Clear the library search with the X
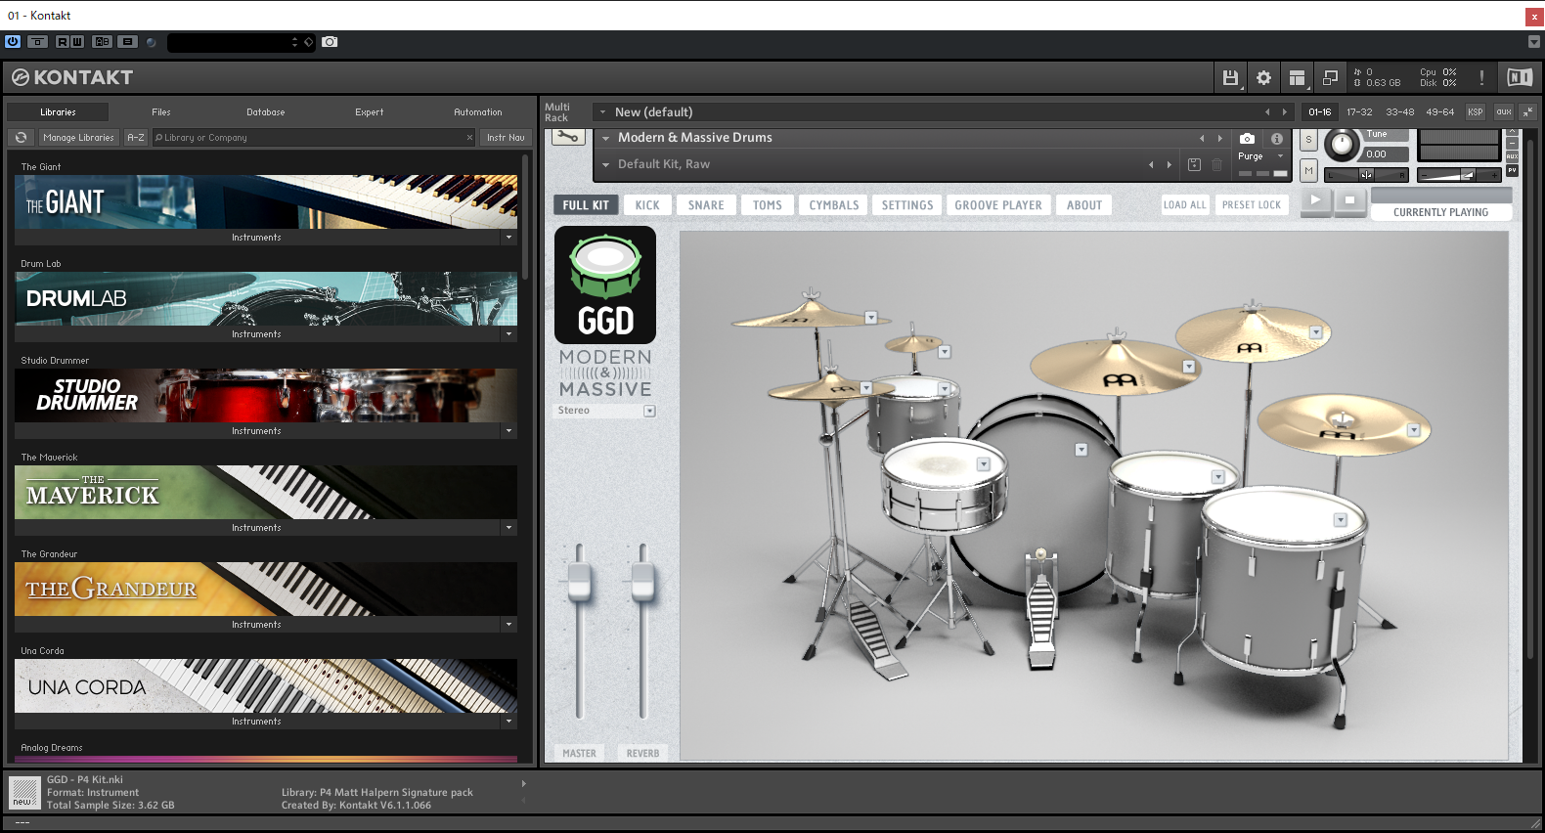 [x=469, y=138]
